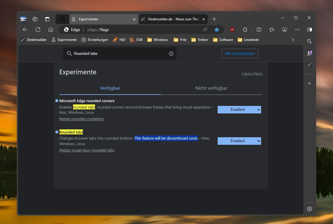
Task: Go to the home page
Action: pos(50,30)
